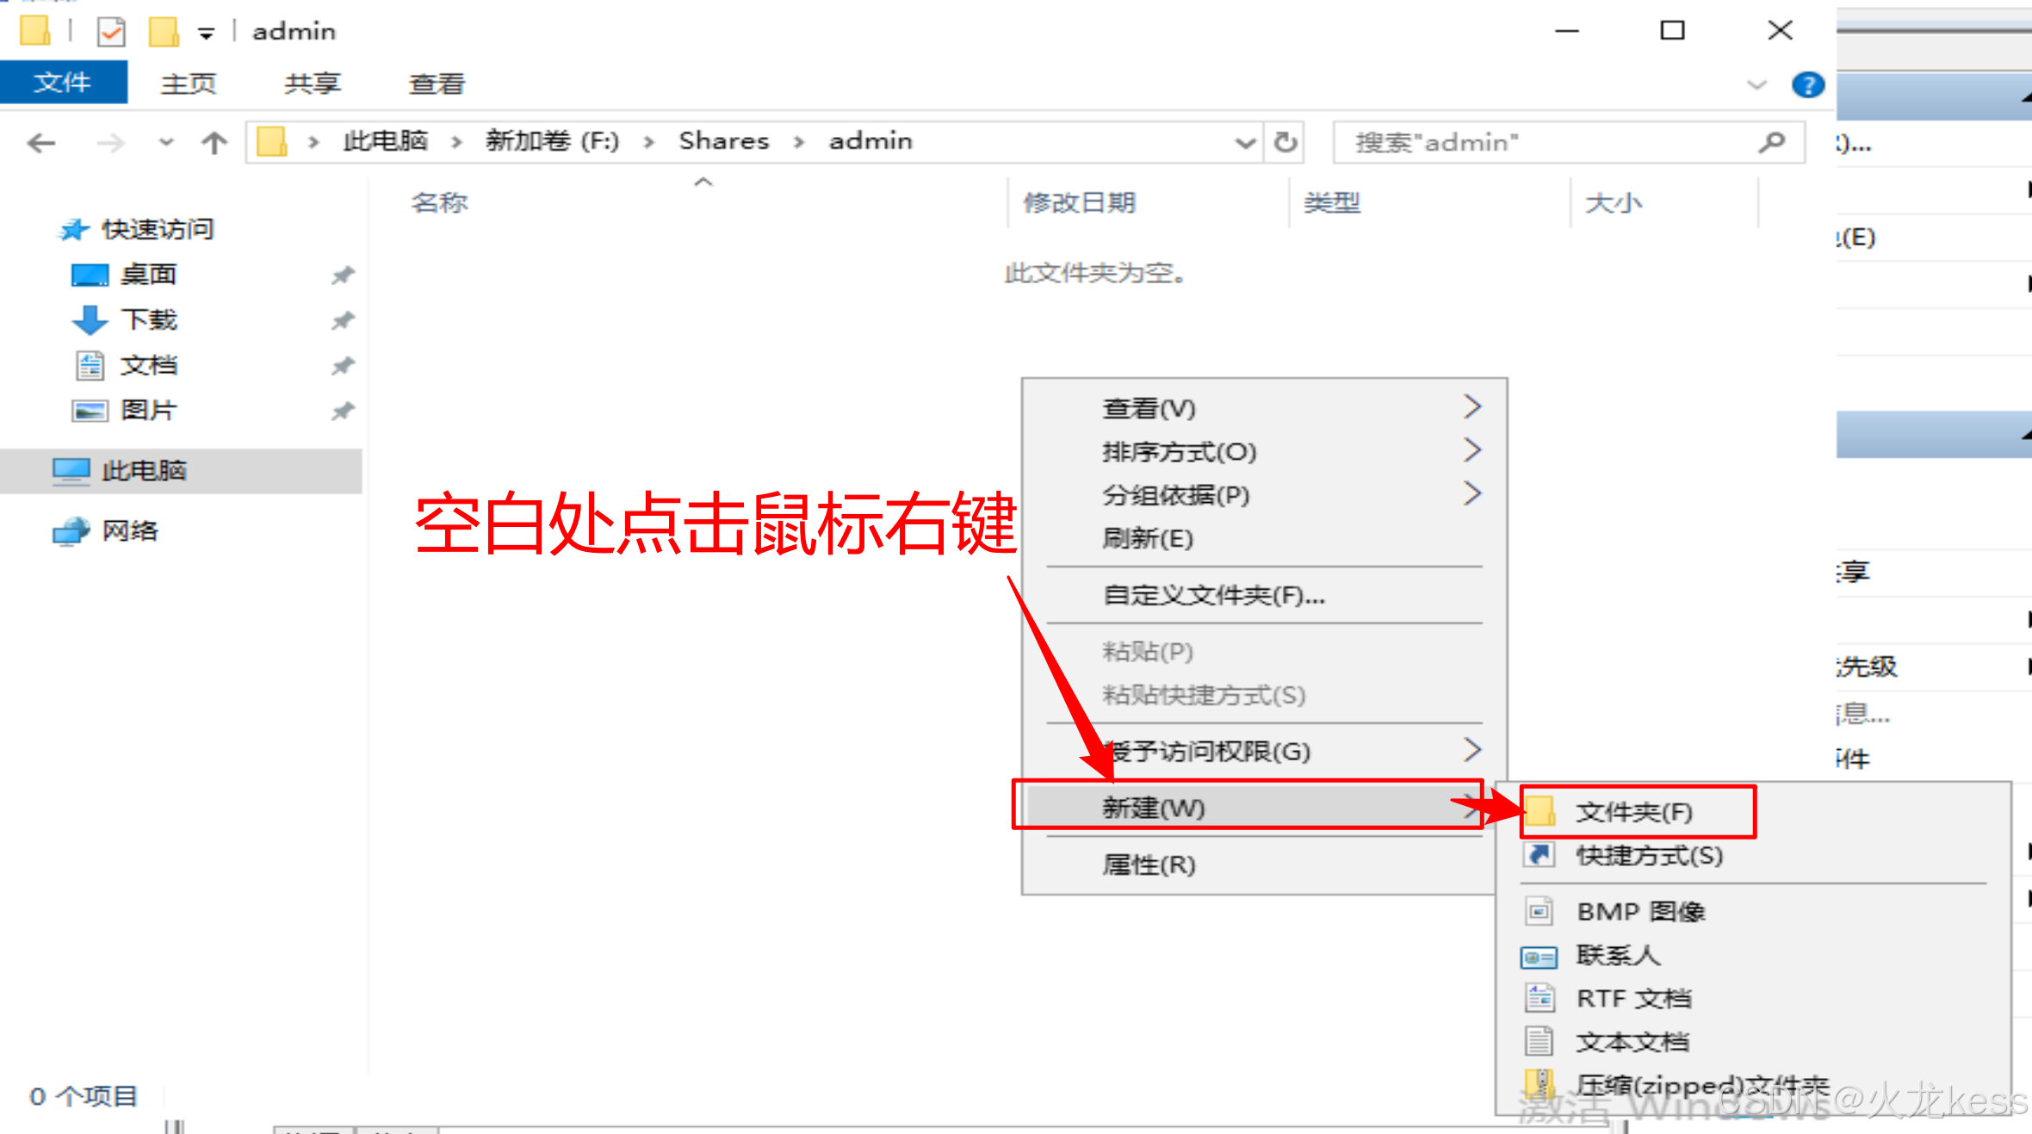Open the 文件 menu tab
The width and height of the screenshot is (2032, 1134).
62,83
